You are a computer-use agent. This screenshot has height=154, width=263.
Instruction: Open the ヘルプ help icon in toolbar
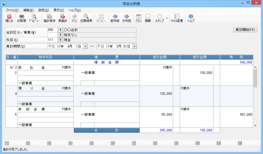pyautogui.click(x=191, y=18)
